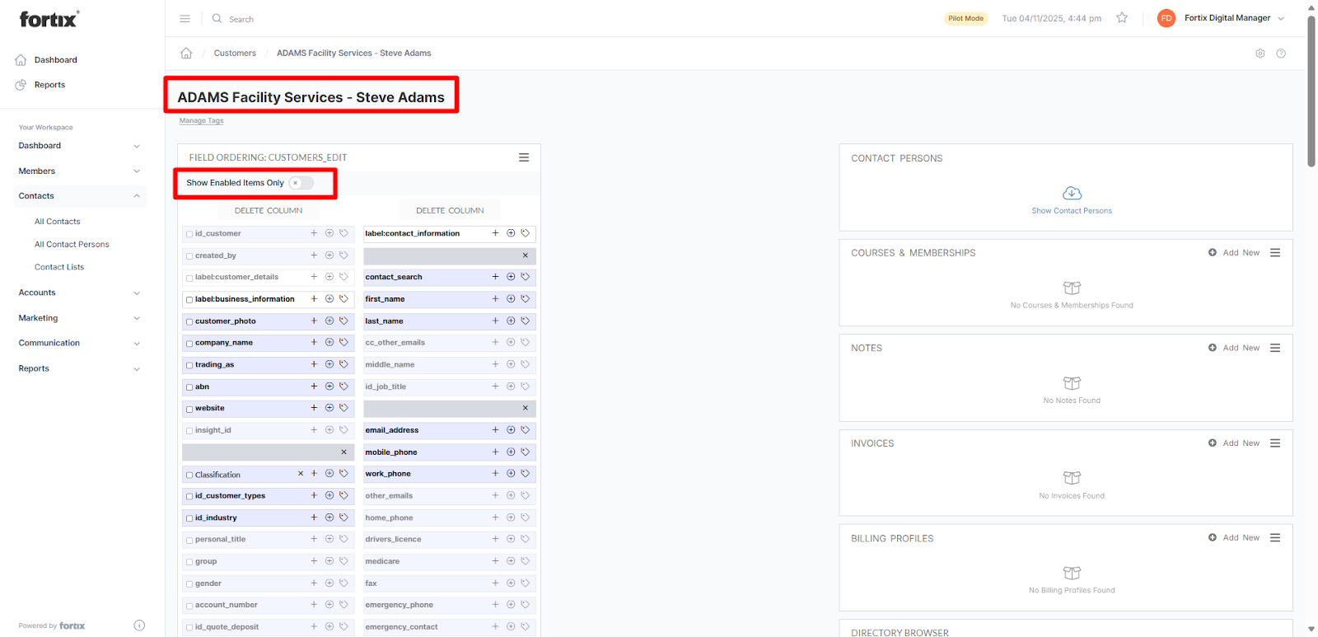Check the customer_photo checkbox

pyautogui.click(x=189, y=322)
